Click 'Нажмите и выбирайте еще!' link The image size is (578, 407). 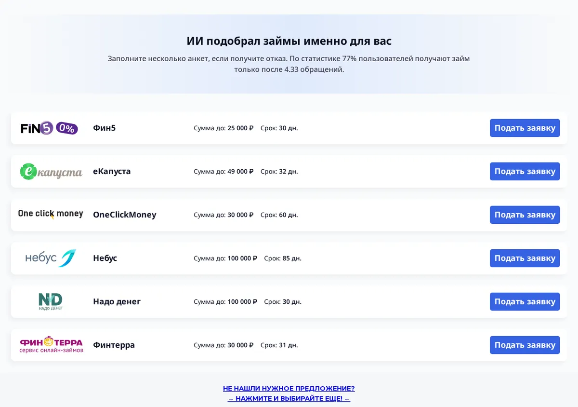point(289,399)
